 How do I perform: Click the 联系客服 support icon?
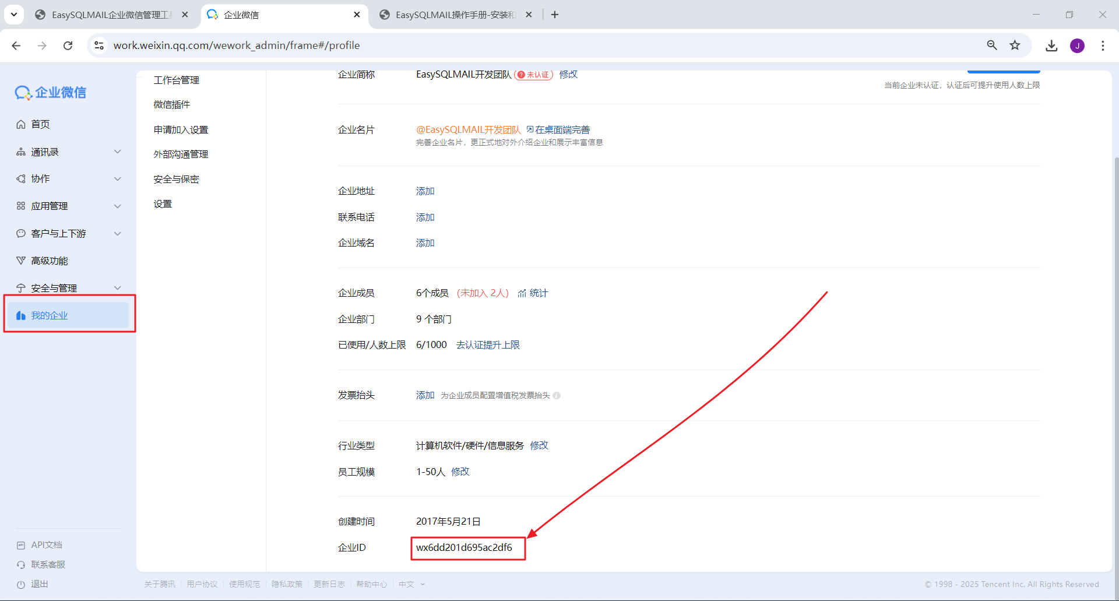coord(21,565)
